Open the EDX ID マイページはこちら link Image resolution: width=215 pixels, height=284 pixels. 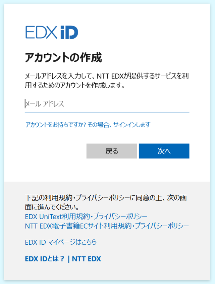click(61, 242)
